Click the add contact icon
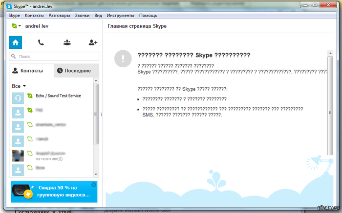 click(x=93, y=42)
